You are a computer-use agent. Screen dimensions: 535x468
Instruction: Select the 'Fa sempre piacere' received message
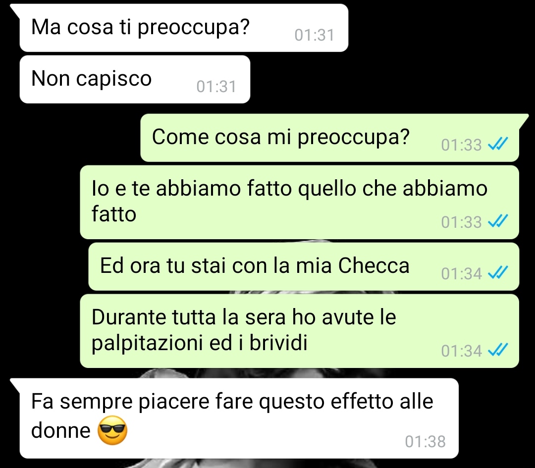239,418
